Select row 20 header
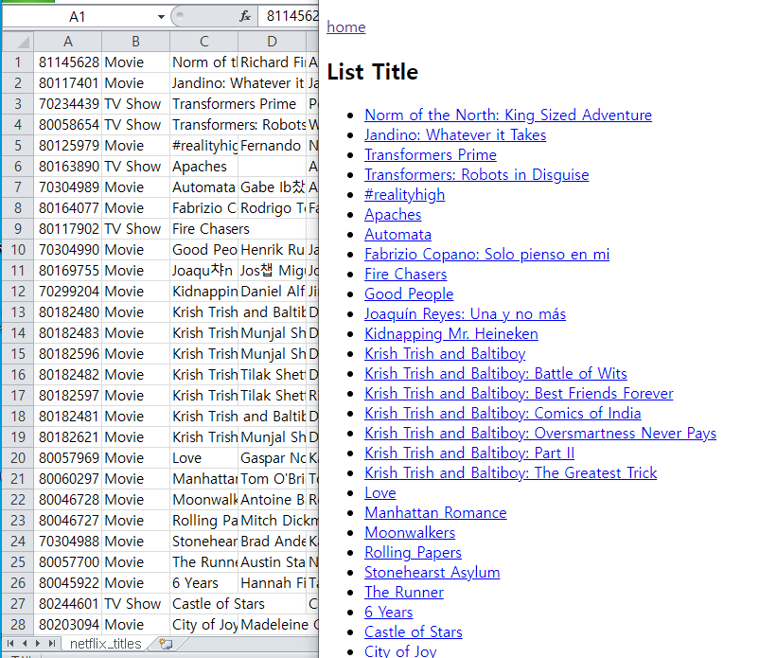 [18, 458]
